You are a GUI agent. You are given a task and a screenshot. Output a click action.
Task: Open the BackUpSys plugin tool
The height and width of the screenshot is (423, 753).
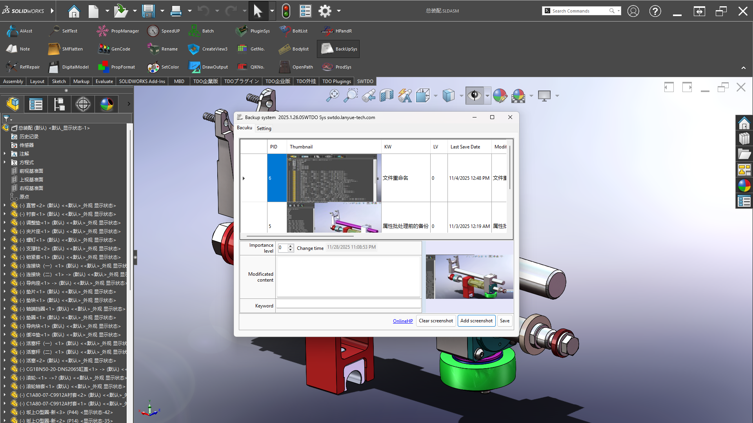tap(338, 49)
